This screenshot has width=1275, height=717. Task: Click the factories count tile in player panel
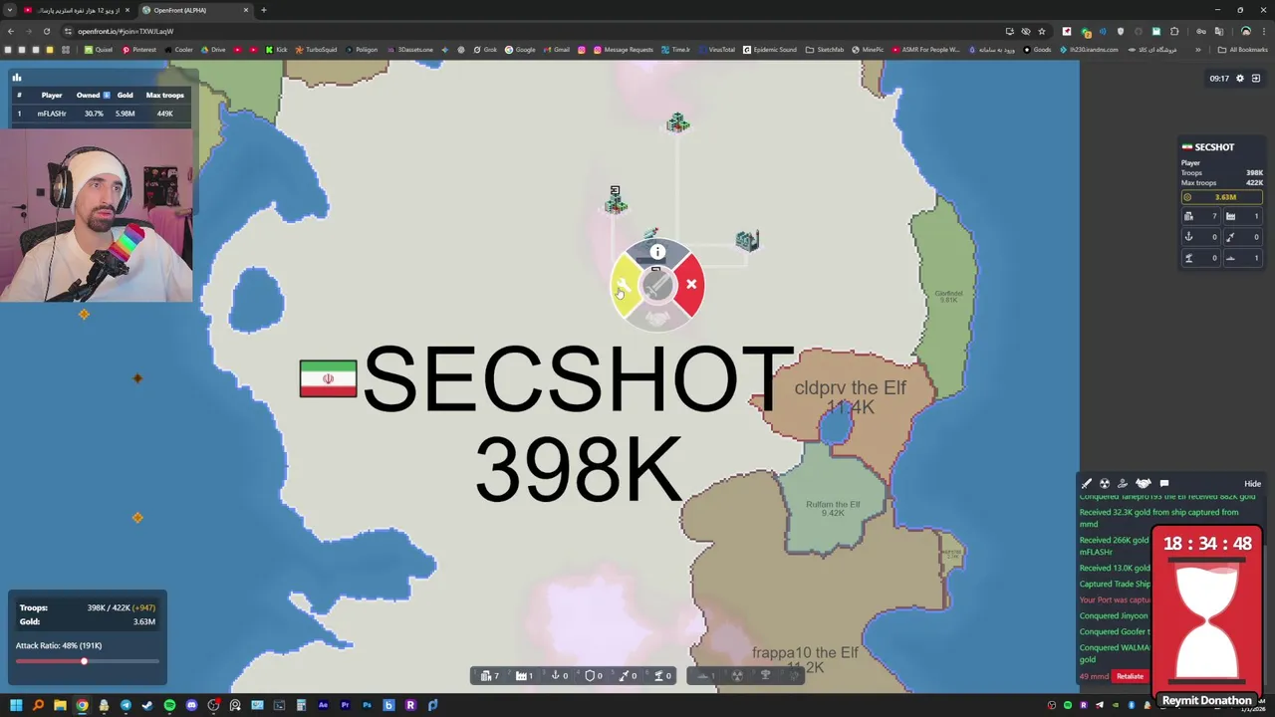(x=1242, y=216)
